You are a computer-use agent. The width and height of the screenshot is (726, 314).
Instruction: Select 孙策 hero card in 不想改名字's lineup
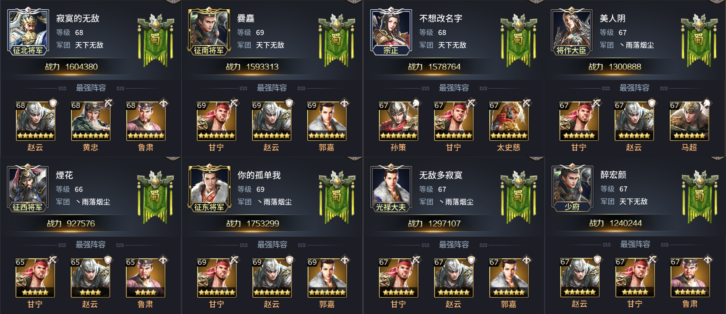pos(399,121)
